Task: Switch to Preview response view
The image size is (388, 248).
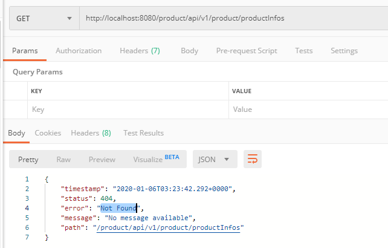Action: coord(102,159)
